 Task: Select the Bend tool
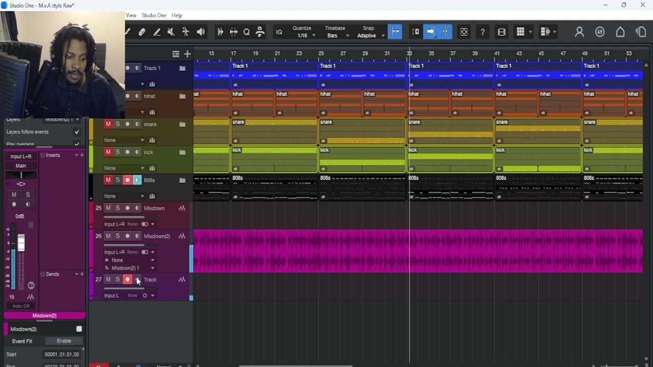click(186, 32)
